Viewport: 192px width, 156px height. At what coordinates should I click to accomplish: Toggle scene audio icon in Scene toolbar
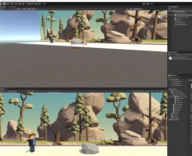tap(21, 9)
